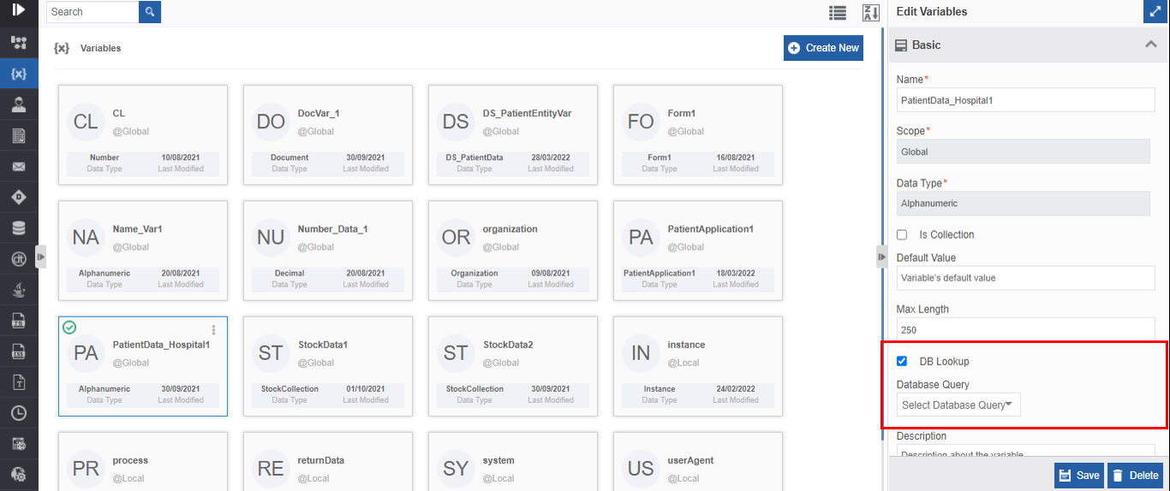1170x491 pixels.
Task: Select the organization variable card
Action: [x=513, y=251]
